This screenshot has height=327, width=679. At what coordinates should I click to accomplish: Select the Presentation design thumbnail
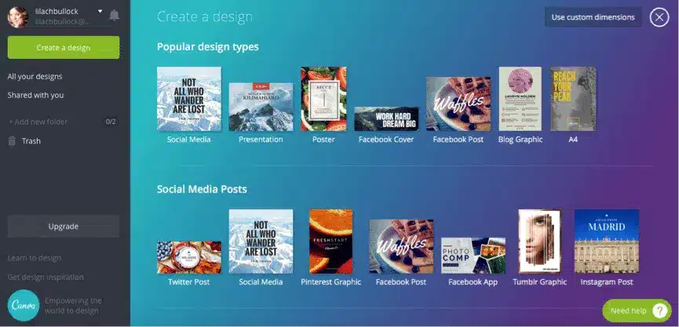[261, 107]
